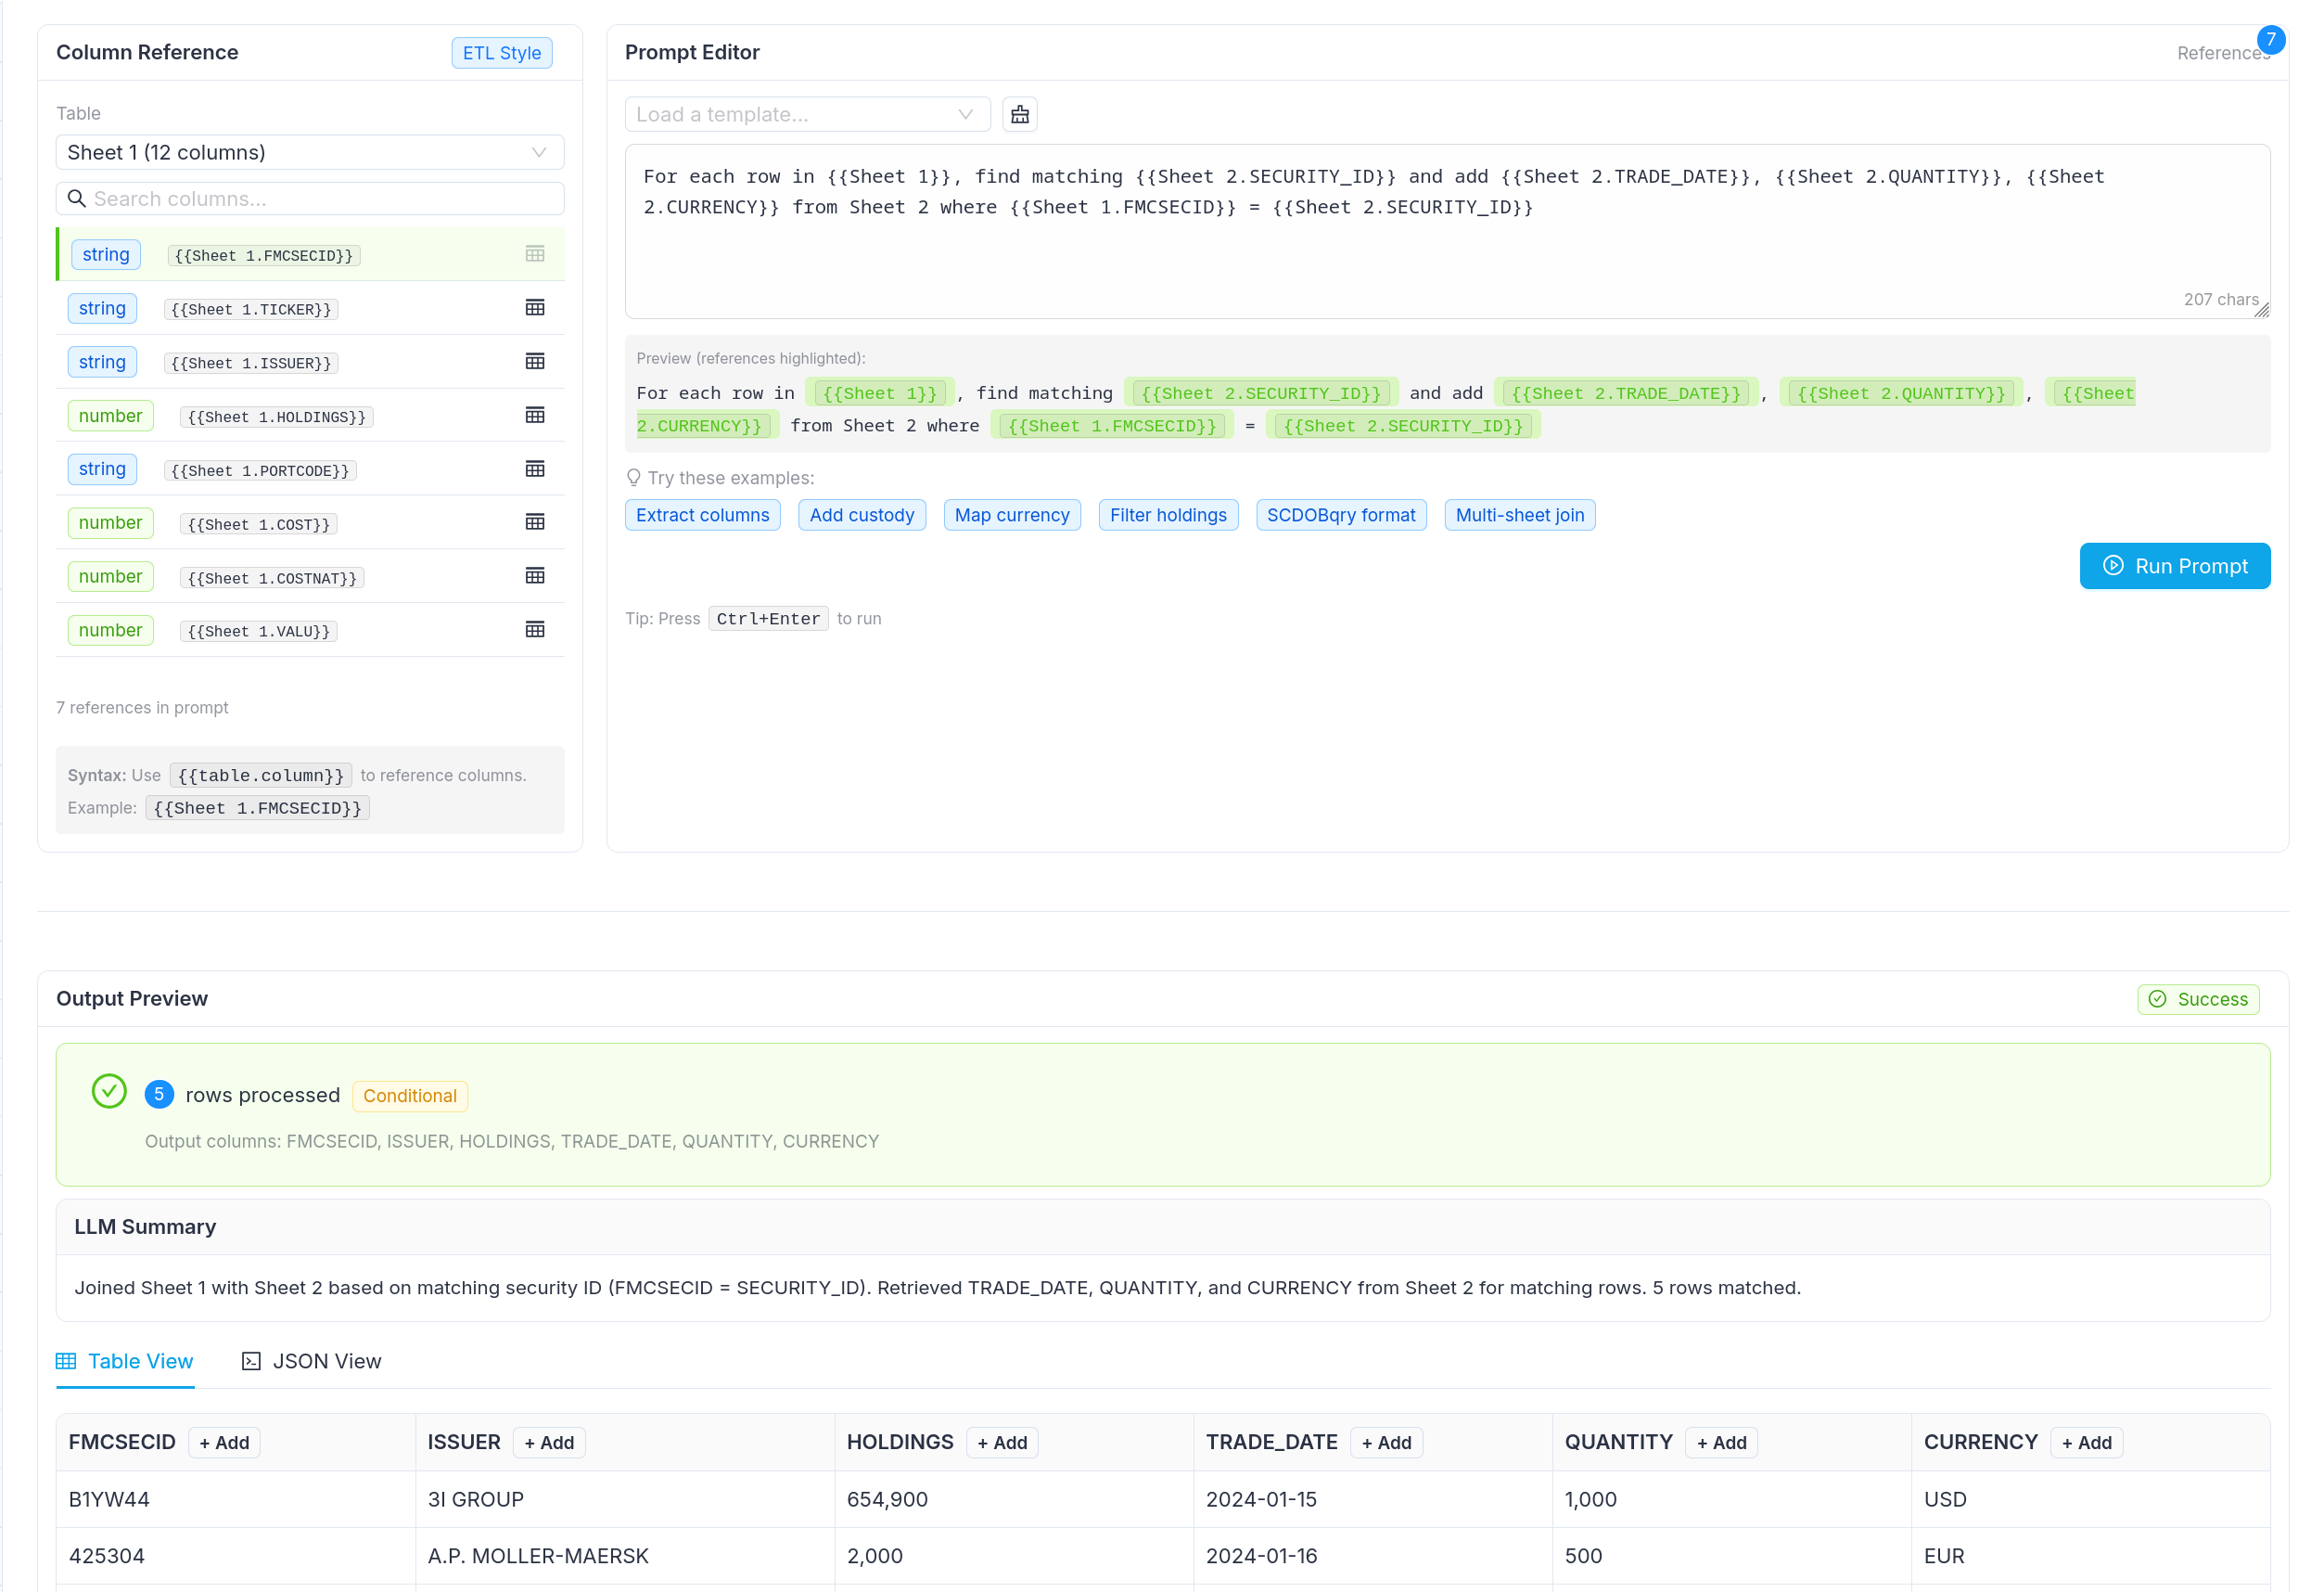This screenshot has height=1592, width=2324.
Task: Select the {{Sheet 1.COST}} column reference
Action: (259, 524)
